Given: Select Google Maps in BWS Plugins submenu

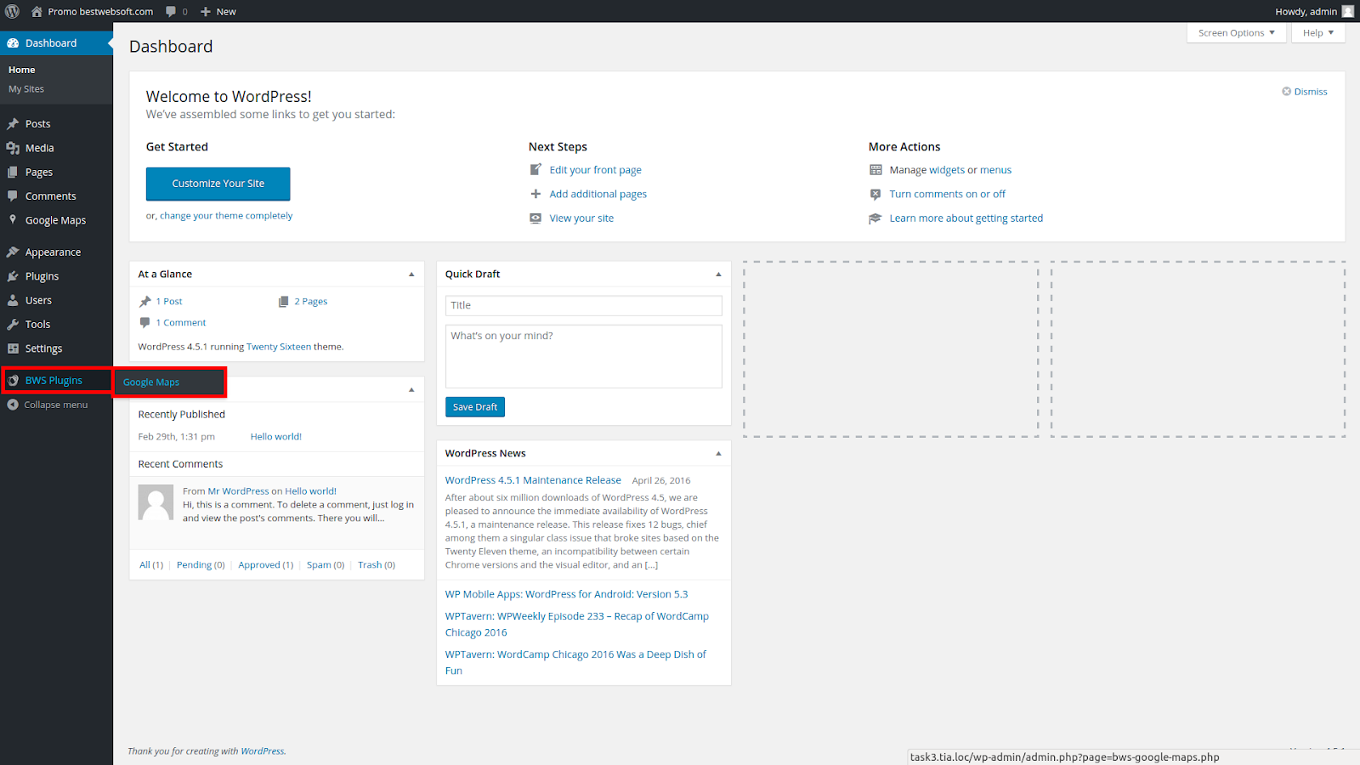Looking at the screenshot, I should tap(151, 382).
